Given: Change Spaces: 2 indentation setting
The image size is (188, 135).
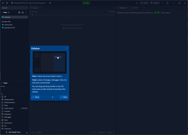Looking at the screenshot, I should tap(102, 132).
